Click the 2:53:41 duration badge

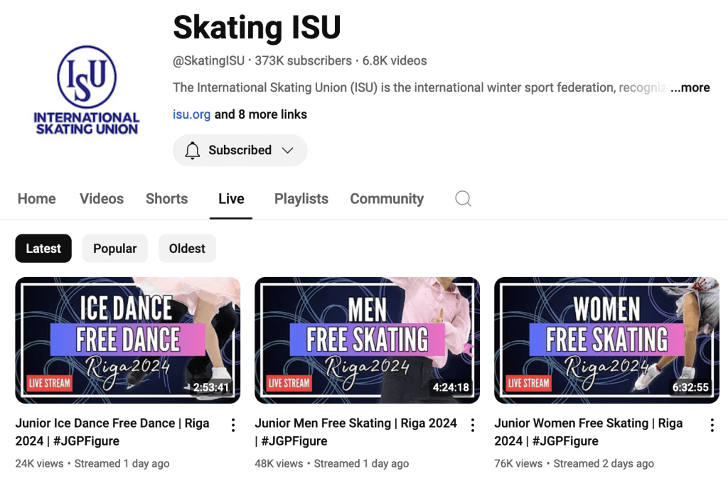211,387
